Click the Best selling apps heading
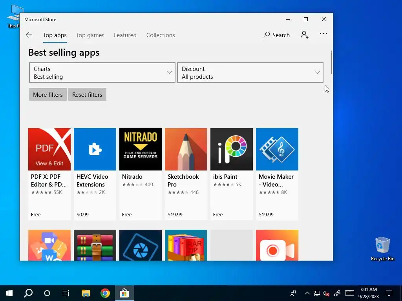The width and height of the screenshot is (402, 301). [x=64, y=53]
